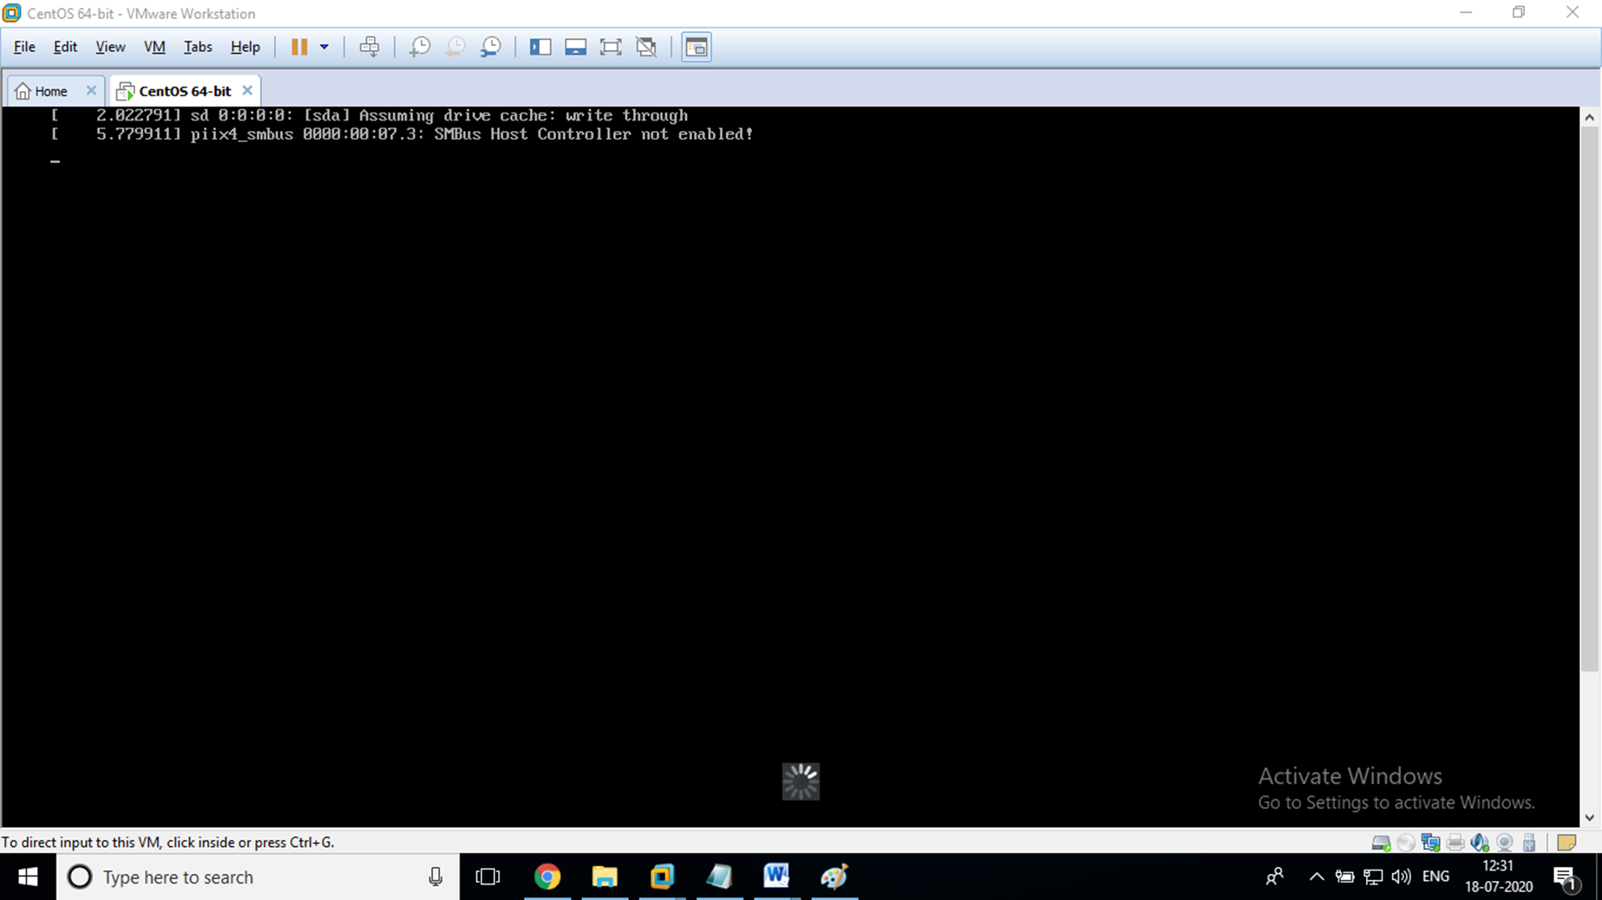Open the Tabs menu
Viewport: 1602px width, 900px height.
198,47
